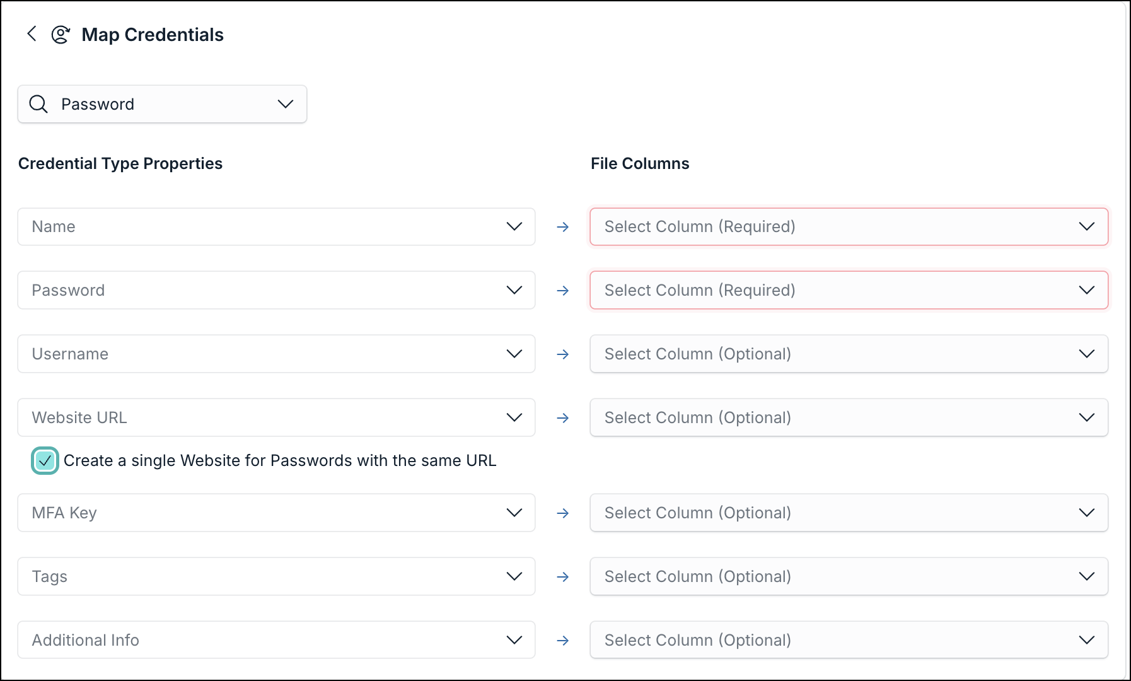
Task: Click the mapping arrow beside Username
Action: [563, 354]
